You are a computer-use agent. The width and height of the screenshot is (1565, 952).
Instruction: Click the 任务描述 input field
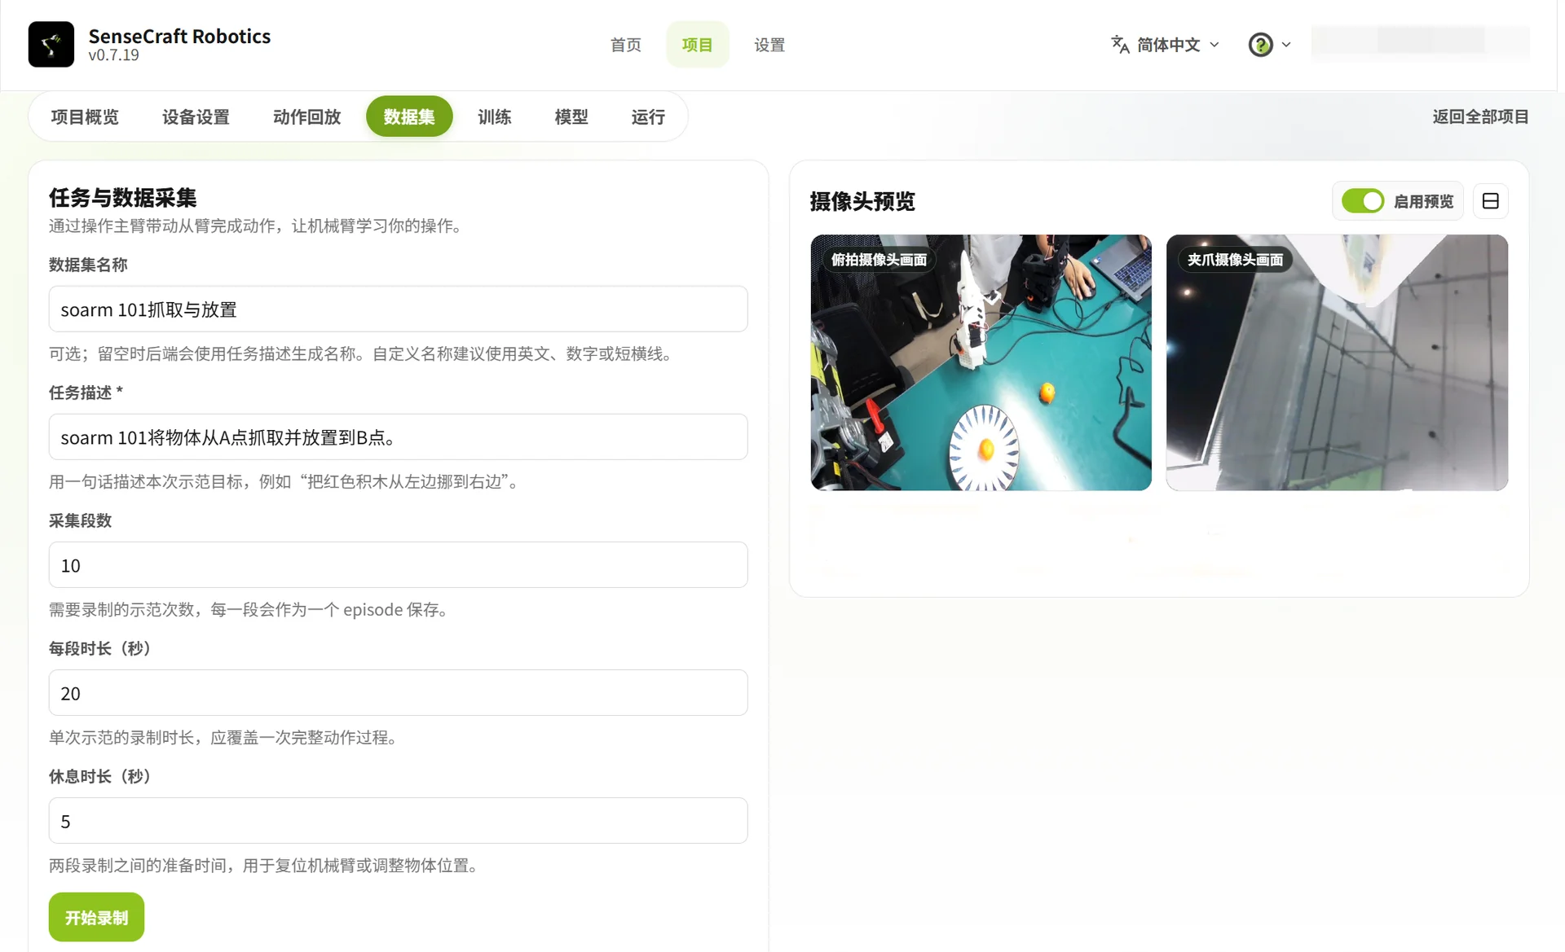398,437
